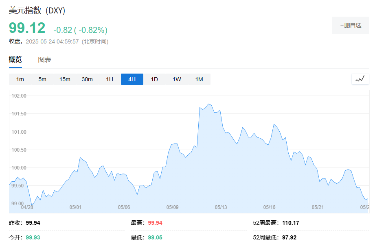This screenshot has height=250, width=375.
Task: Select the 5m timeframe
Action: click(x=42, y=79)
